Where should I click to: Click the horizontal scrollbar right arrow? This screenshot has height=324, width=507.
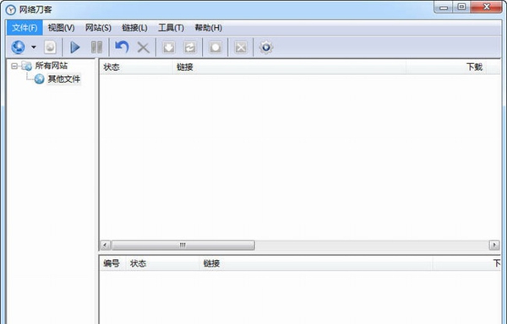pyautogui.click(x=494, y=245)
